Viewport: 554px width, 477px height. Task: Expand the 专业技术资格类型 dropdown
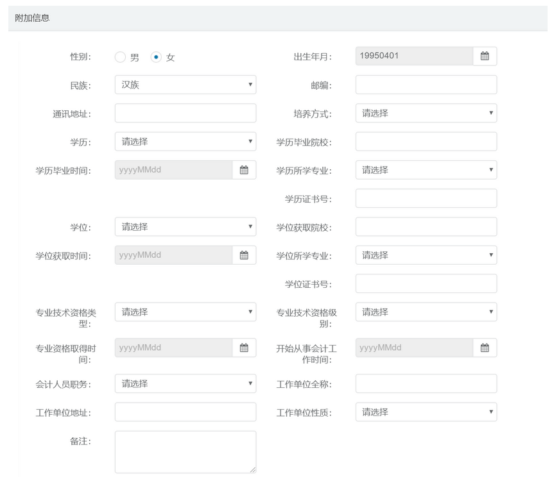pos(186,312)
